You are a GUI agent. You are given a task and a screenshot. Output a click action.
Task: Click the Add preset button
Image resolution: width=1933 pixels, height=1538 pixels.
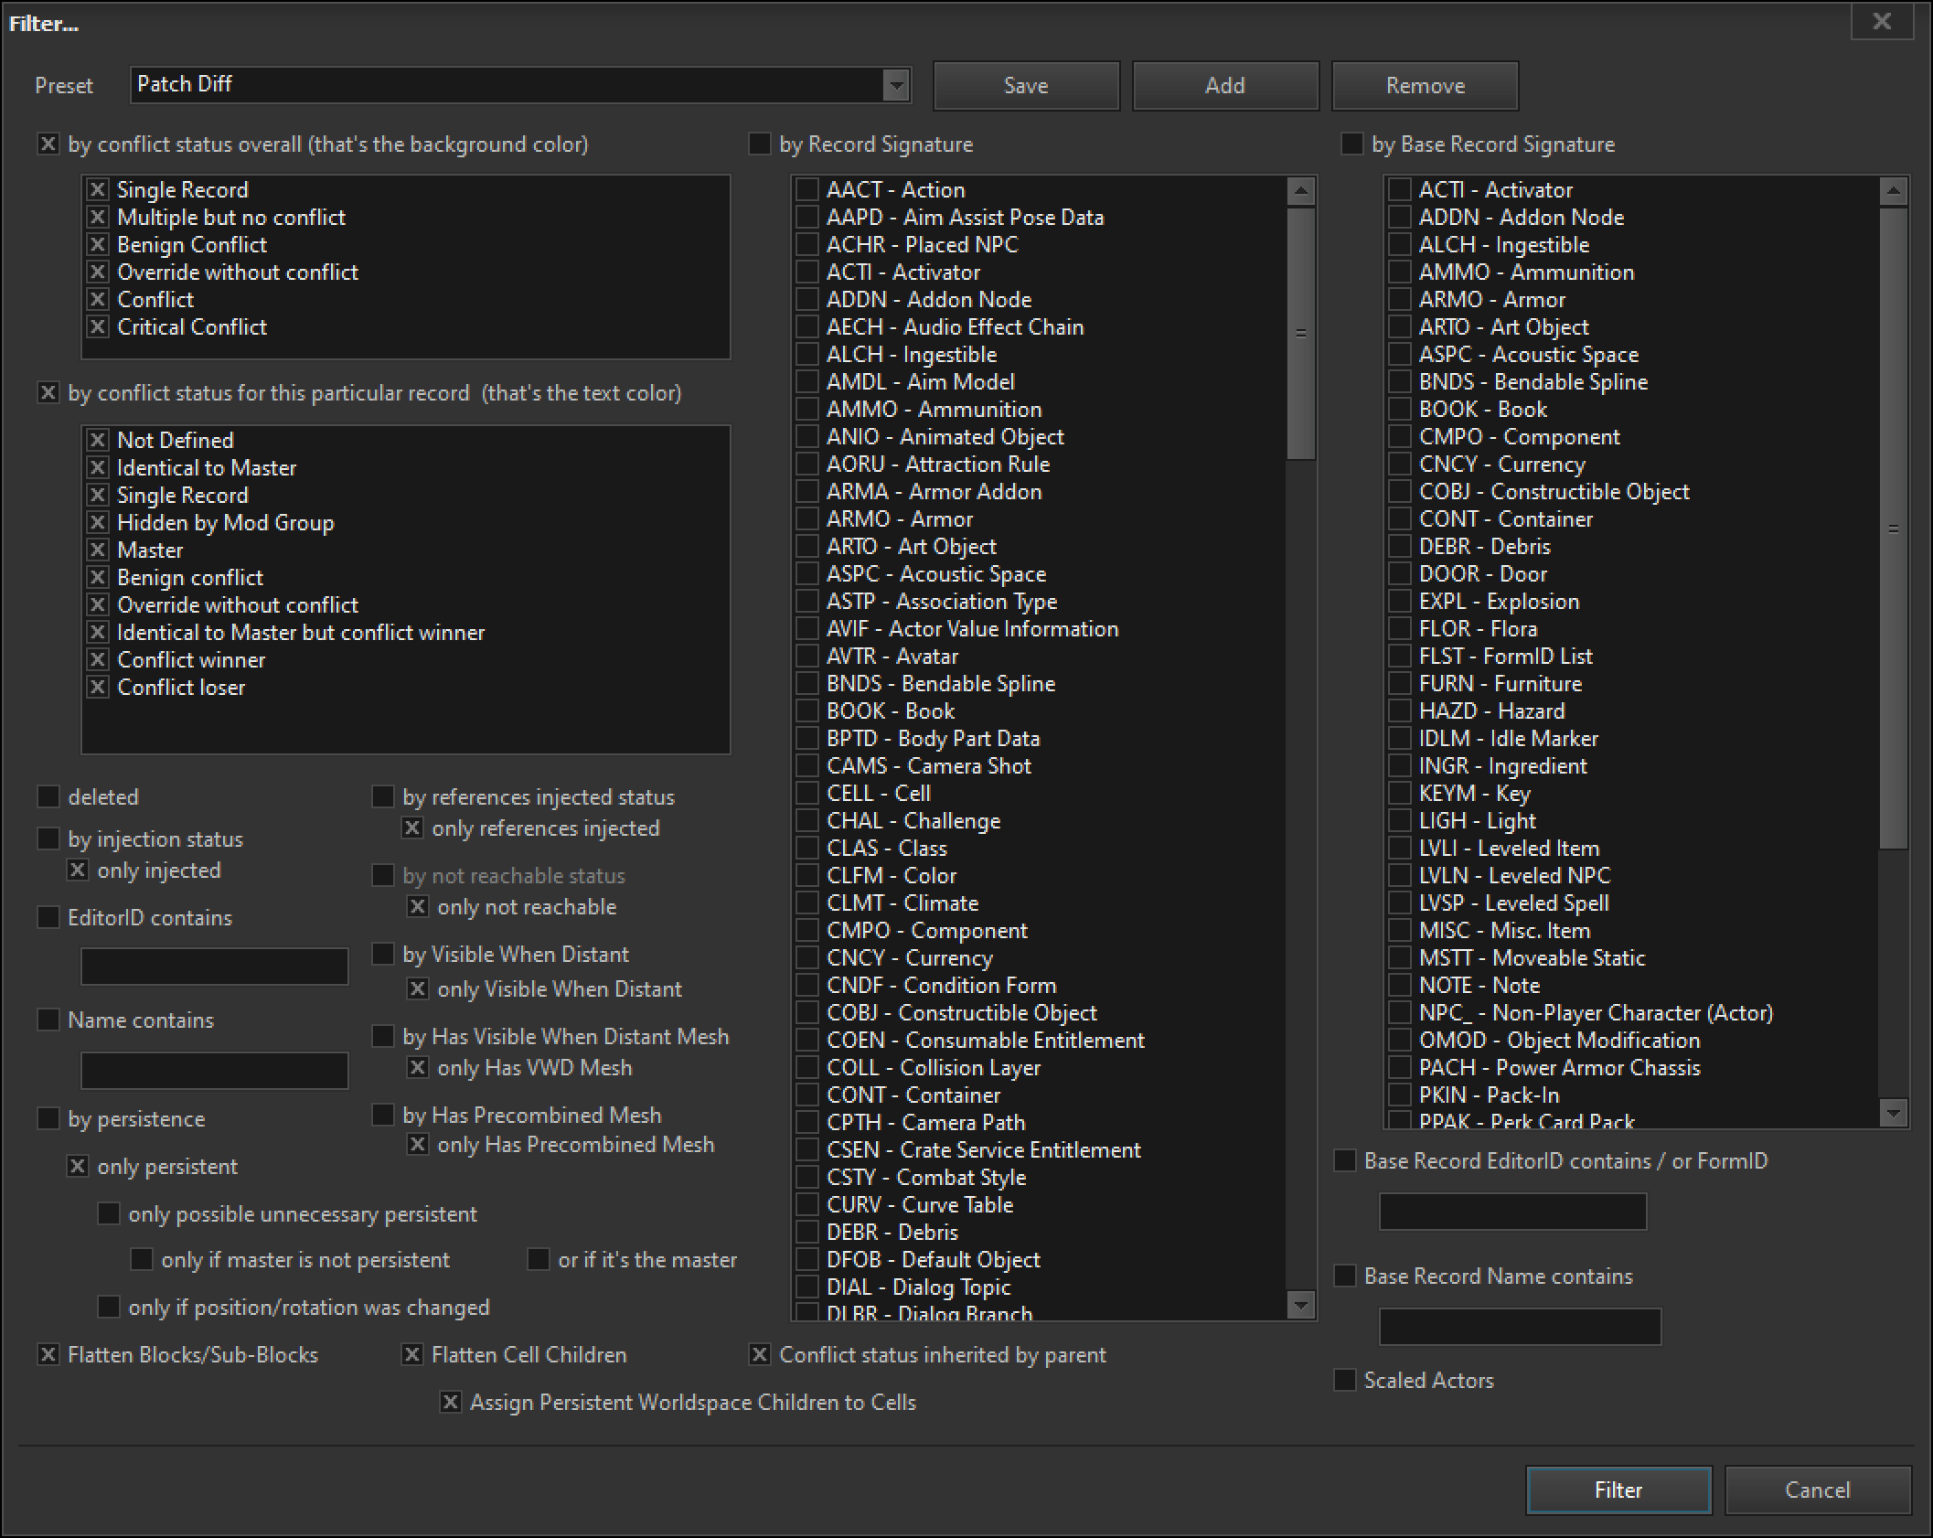1224,86
